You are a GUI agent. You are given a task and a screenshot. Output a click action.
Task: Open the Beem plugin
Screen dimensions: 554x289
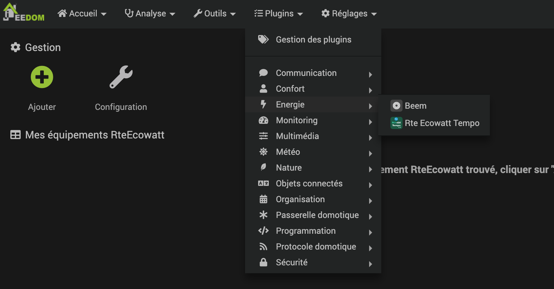pyautogui.click(x=434, y=106)
